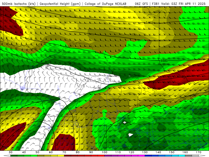
Task: Click the 50 knot legend label
Action: (37, 152)
